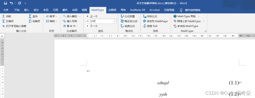Viewport: 255px width, 98px height.
Task: Click the equation yyds in the document
Action: point(163,95)
